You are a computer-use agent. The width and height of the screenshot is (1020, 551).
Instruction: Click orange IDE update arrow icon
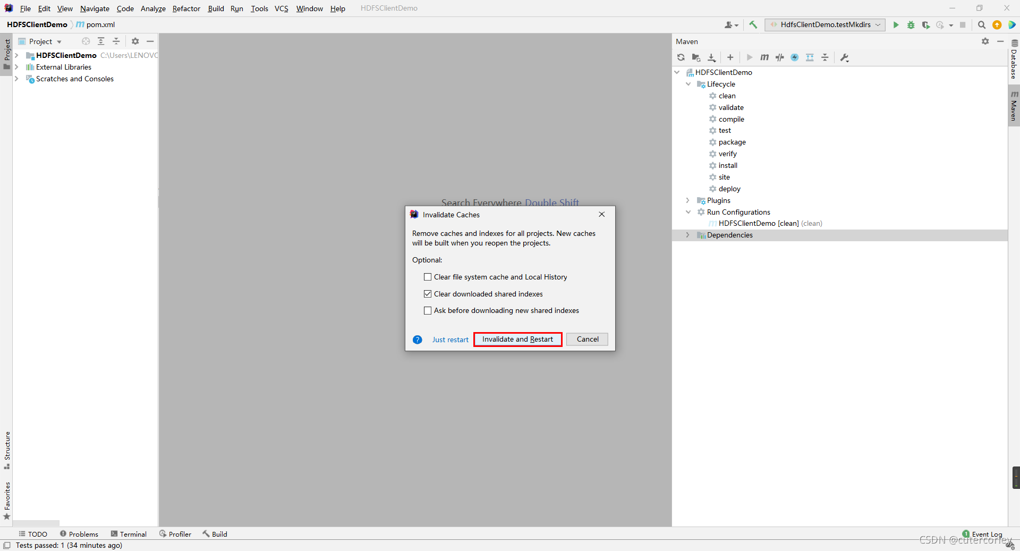point(997,24)
